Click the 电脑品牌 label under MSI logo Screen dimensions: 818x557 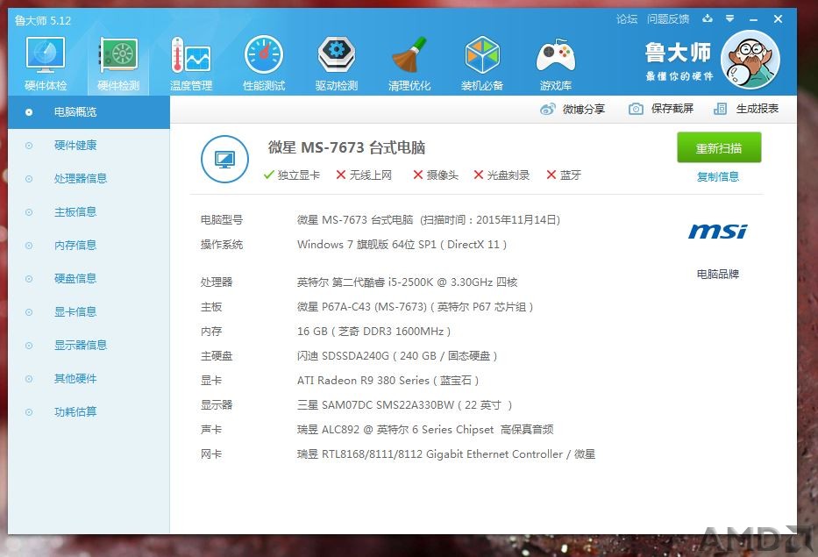718,274
